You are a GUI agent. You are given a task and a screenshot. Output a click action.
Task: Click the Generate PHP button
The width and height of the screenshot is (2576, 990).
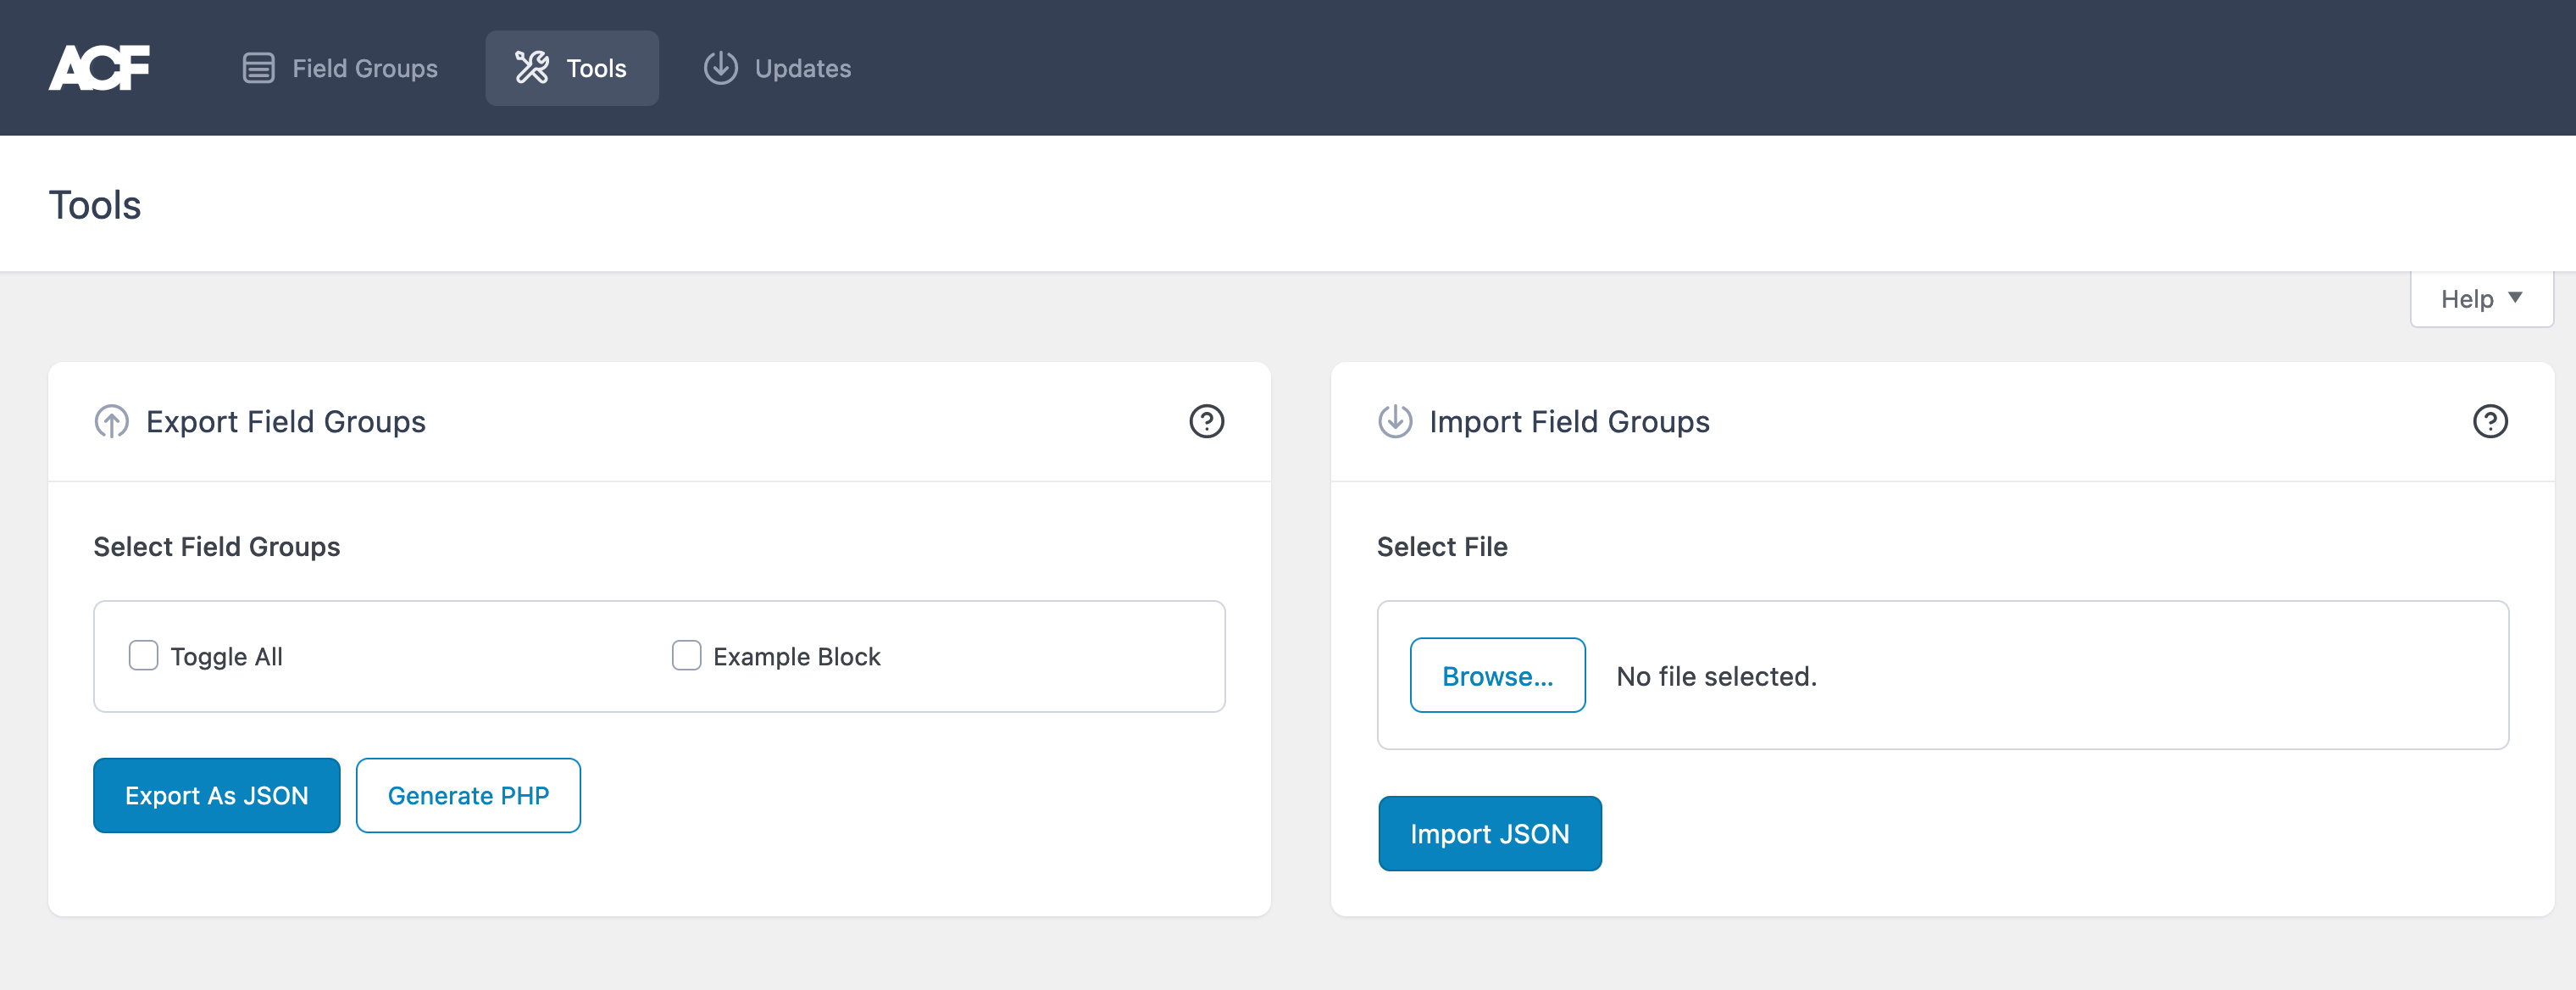click(468, 795)
